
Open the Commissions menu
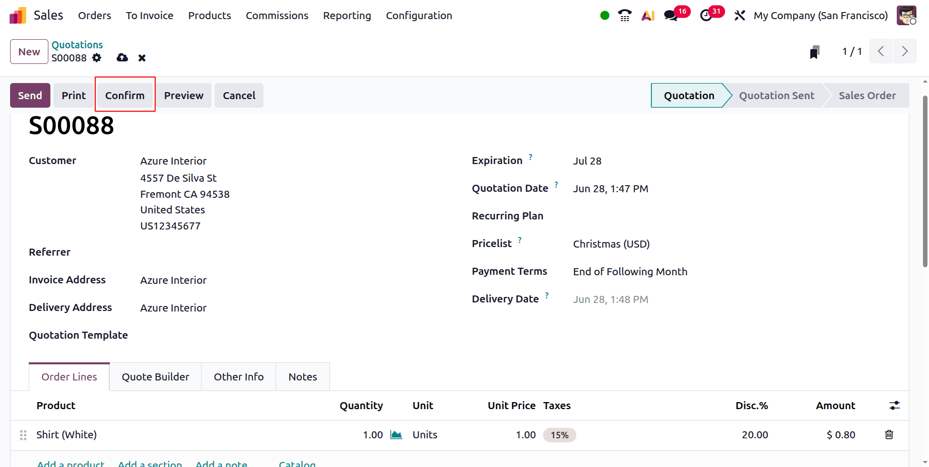(x=277, y=16)
